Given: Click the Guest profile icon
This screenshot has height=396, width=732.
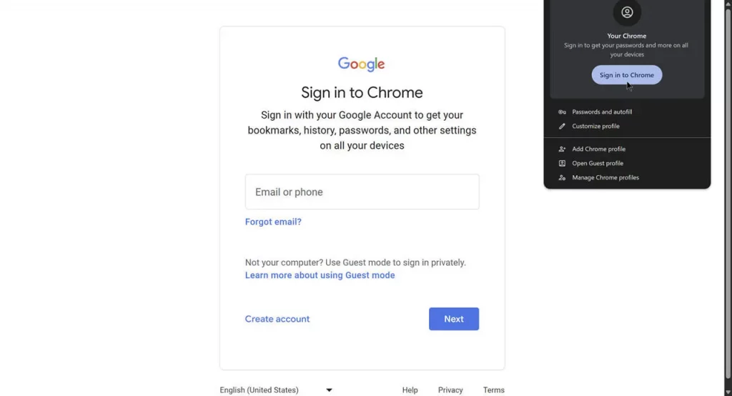Looking at the screenshot, I should click(562, 164).
